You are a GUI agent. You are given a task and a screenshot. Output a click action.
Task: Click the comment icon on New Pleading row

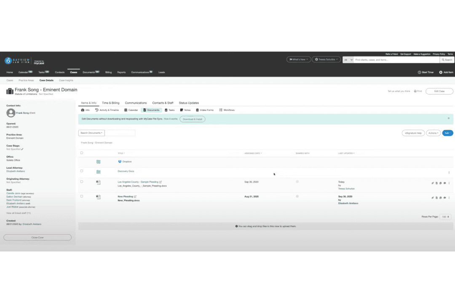pos(444,198)
